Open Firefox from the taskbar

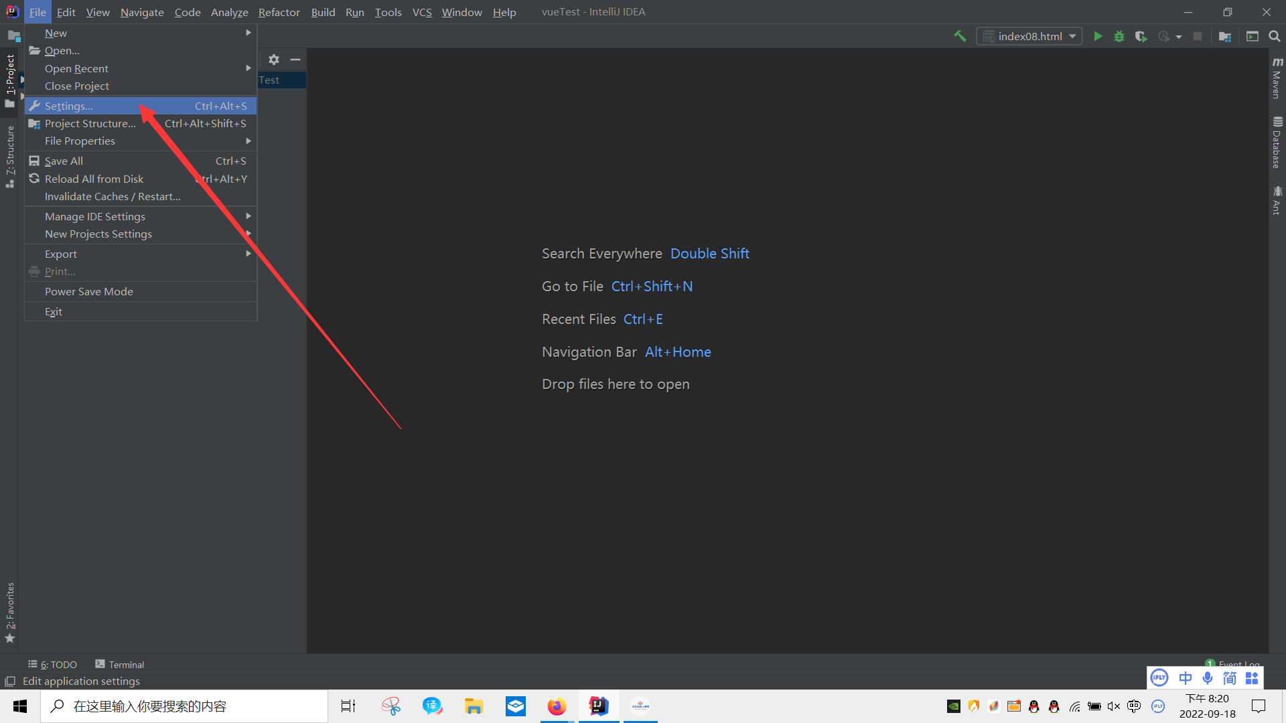(557, 706)
